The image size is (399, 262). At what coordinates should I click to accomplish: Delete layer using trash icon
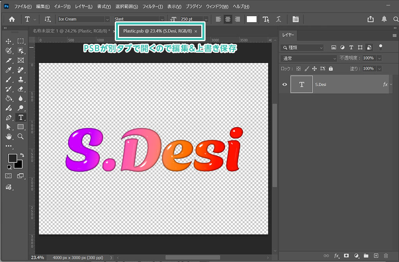coord(386,256)
